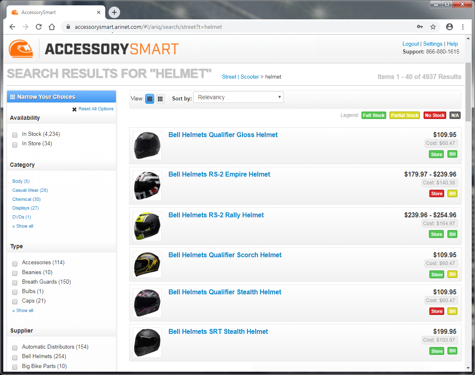
Task: Open the Displays category
Action: point(25,208)
